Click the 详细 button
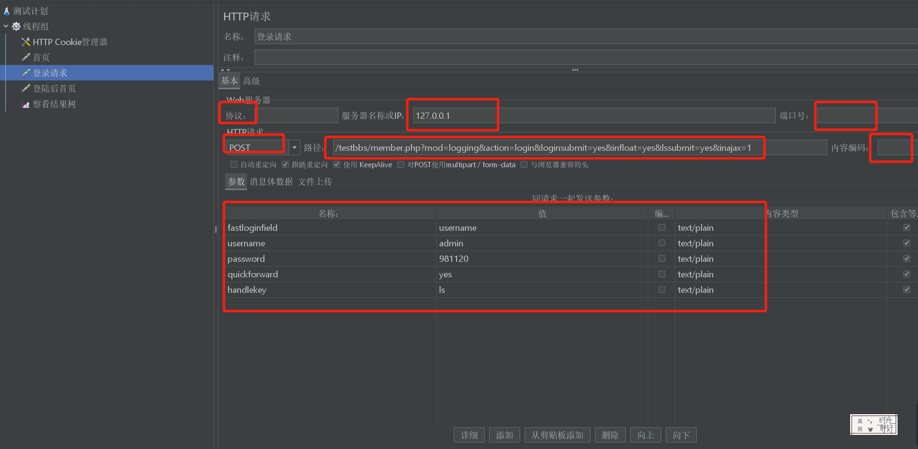918x449 pixels. [x=469, y=435]
